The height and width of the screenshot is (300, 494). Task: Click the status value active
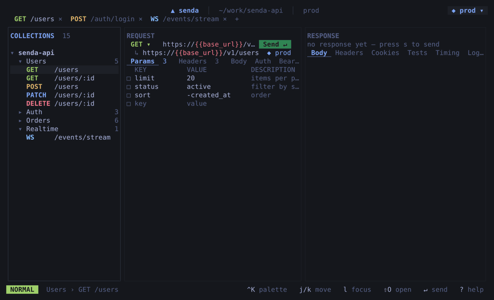coord(198,87)
